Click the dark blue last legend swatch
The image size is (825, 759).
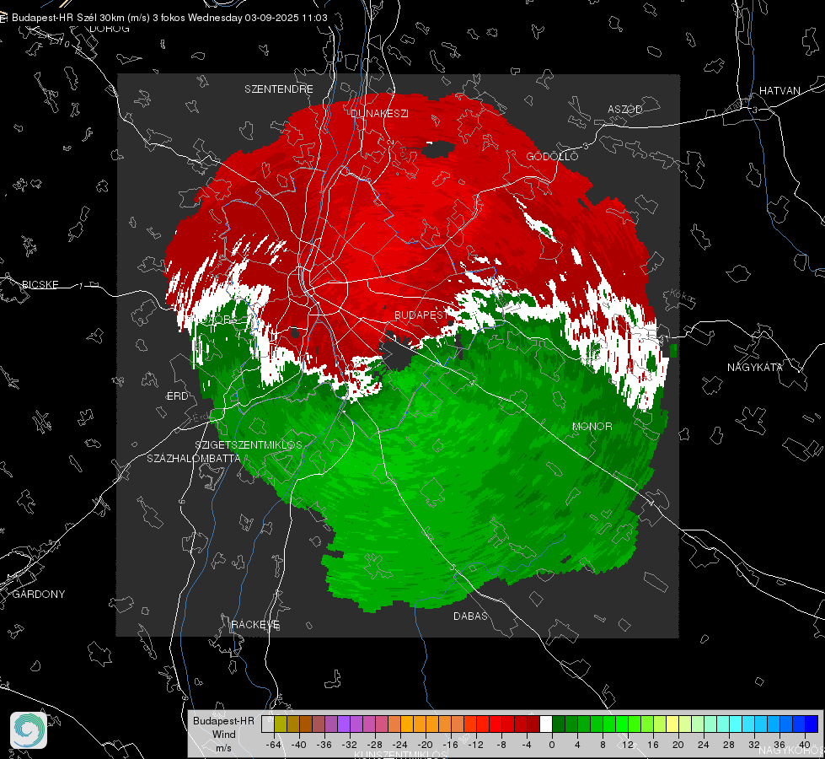(812, 724)
